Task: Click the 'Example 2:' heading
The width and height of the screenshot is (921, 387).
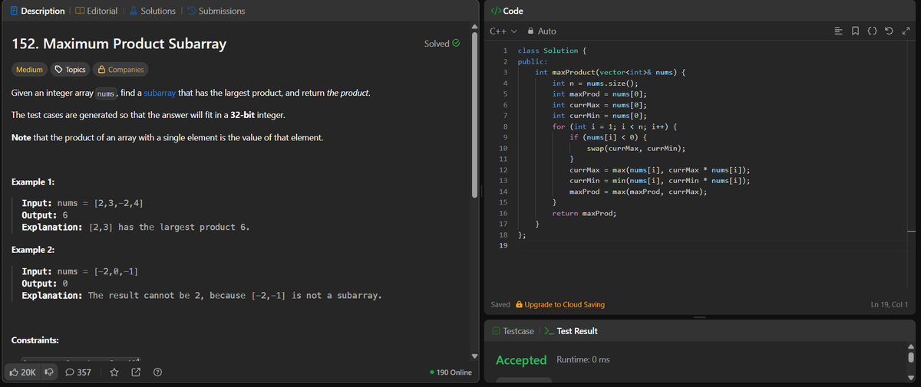Action: (x=34, y=250)
